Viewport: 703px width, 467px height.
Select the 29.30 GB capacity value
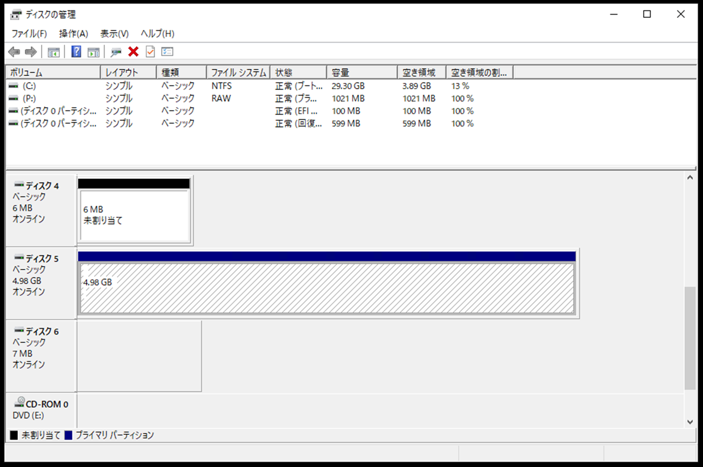348,86
